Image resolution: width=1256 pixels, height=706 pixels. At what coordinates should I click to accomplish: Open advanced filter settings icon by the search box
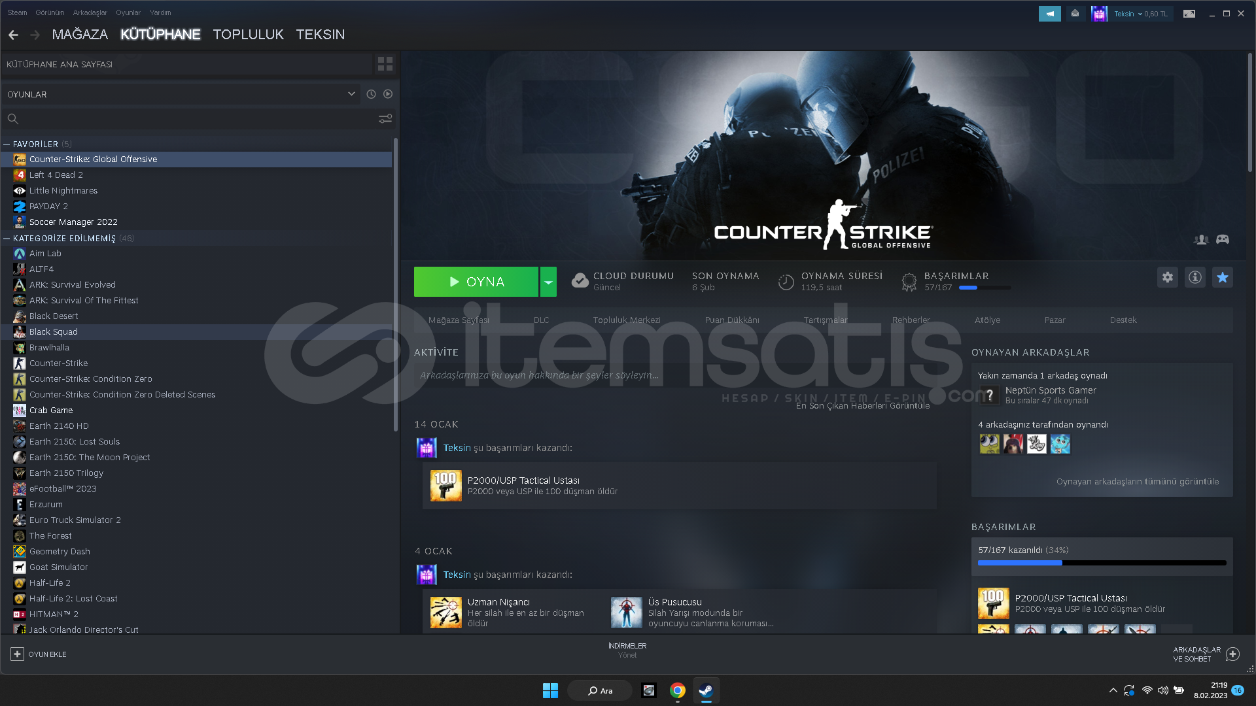(x=385, y=118)
